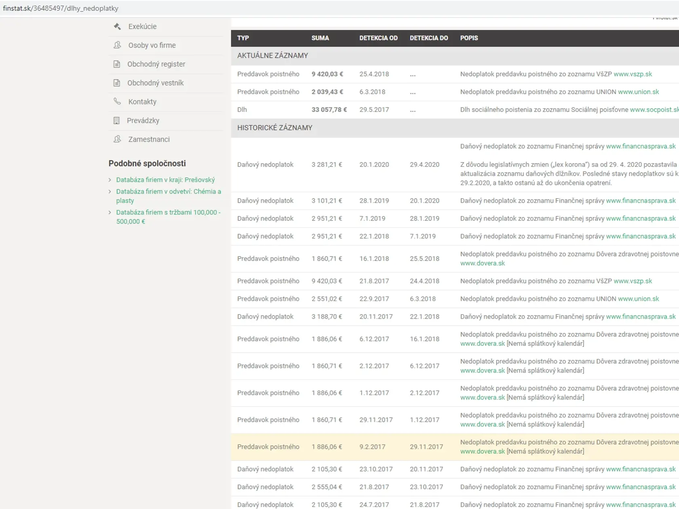Screen dimensions: 679x509
Task: Open Osoby vo firme section
Action: (x=152, y=45)
